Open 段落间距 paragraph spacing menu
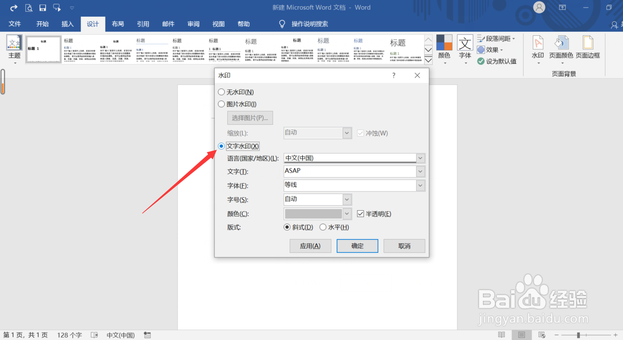Viewport: 623px width, 340px height. (x=496, y=38)
